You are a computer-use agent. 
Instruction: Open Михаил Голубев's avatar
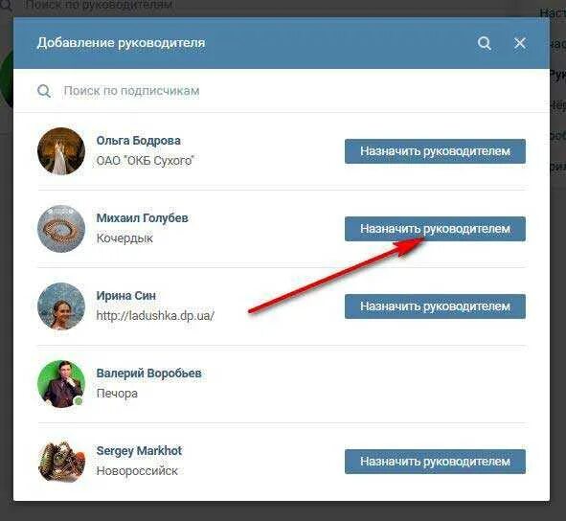61,229
